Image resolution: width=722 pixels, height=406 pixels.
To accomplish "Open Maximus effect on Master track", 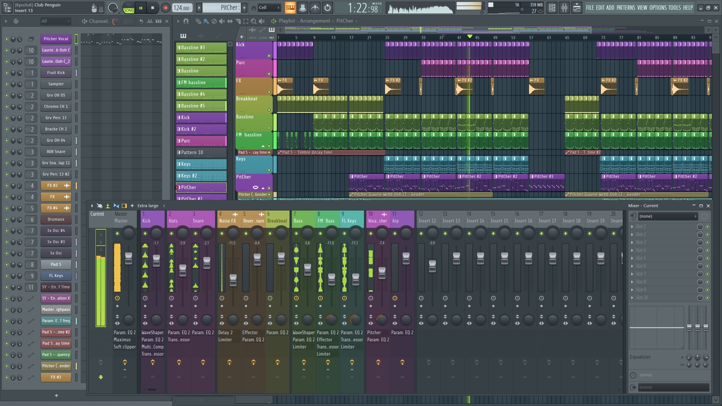I will click(122, 340).
